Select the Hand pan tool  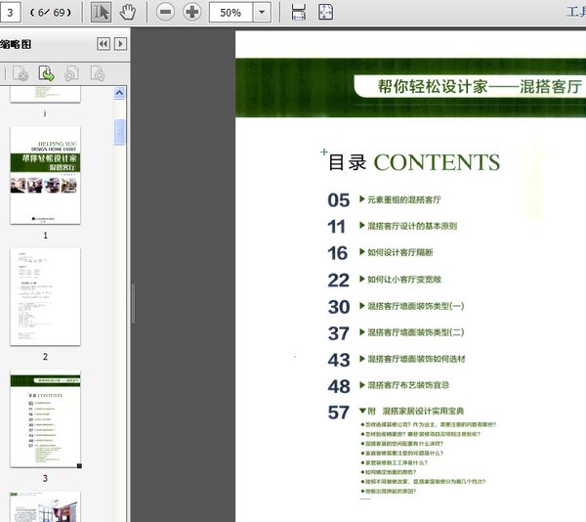tap(128, 13)
